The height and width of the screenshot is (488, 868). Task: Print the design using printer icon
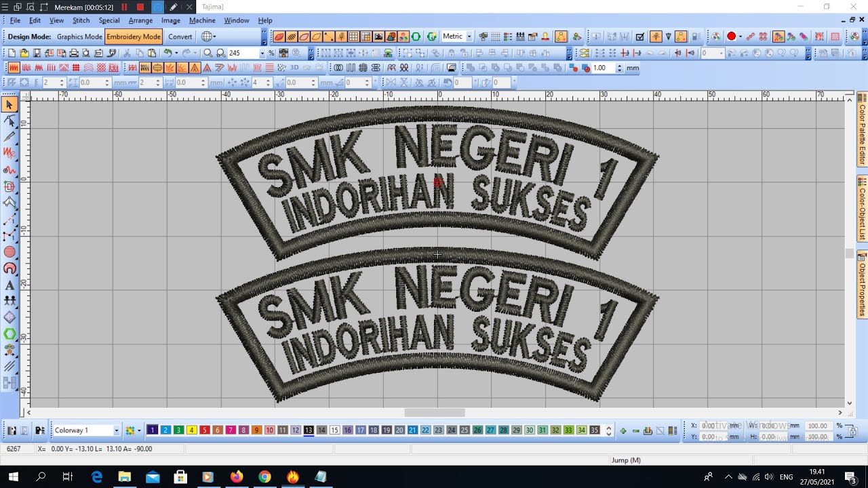pos(73,53)
